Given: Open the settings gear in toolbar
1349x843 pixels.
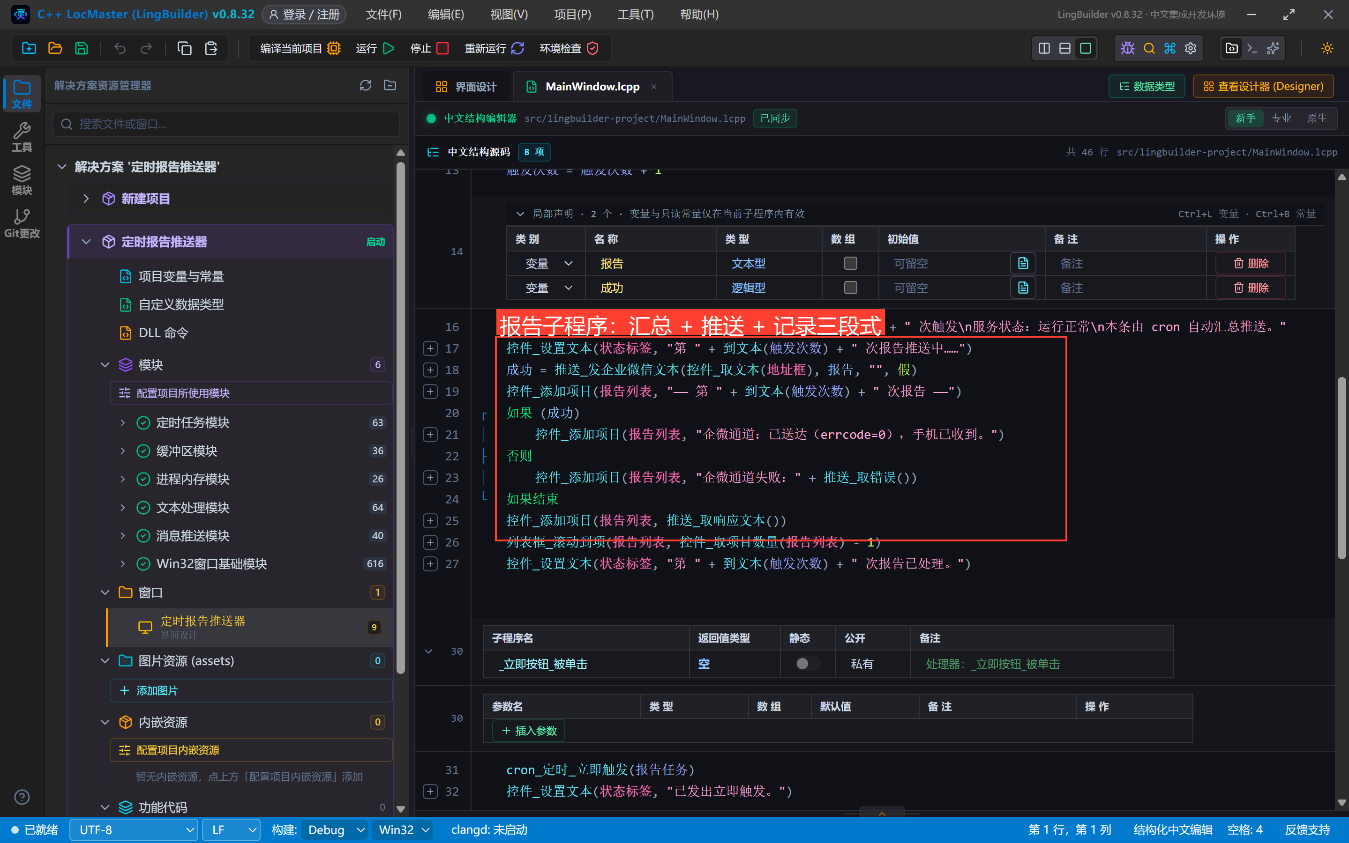Looking at the screenshot, I should tap(1190, 49).
